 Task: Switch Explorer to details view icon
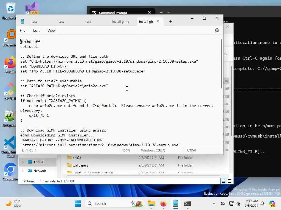pos(223,181)
